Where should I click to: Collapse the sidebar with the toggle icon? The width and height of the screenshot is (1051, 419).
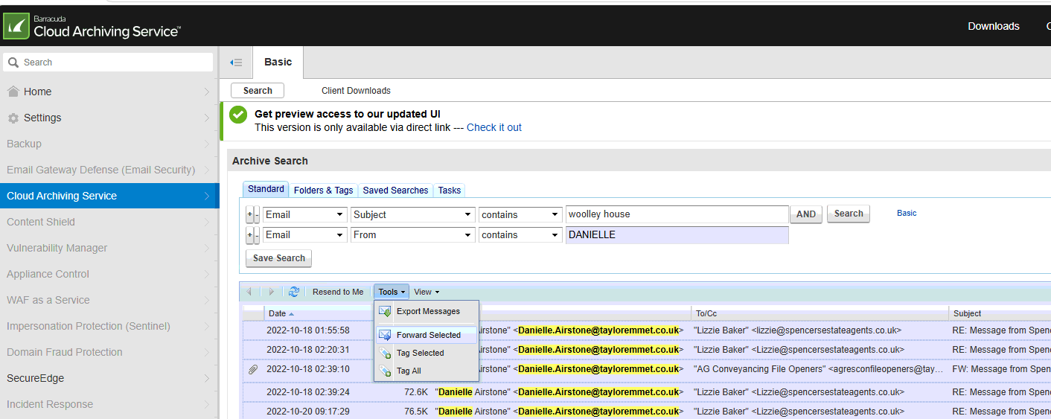pyautogui.click(x=236, y=63)
